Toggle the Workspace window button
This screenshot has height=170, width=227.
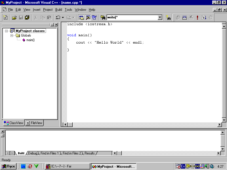click(x=81, y=18)
